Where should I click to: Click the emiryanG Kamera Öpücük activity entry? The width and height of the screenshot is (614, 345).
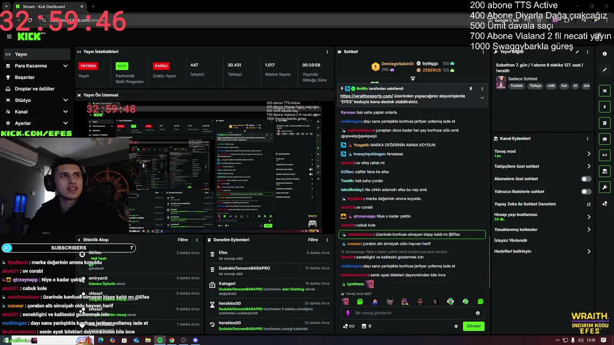click(x=140, y=281)
